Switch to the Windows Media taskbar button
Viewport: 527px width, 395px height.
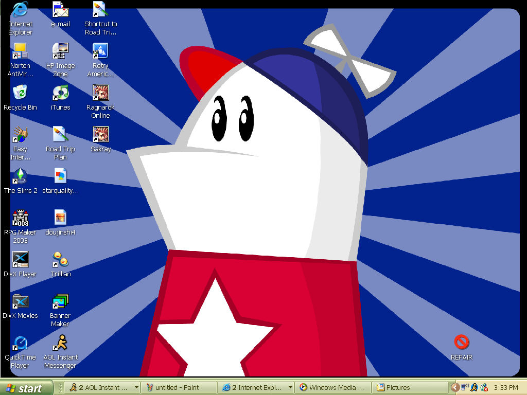tap(333, 388)
